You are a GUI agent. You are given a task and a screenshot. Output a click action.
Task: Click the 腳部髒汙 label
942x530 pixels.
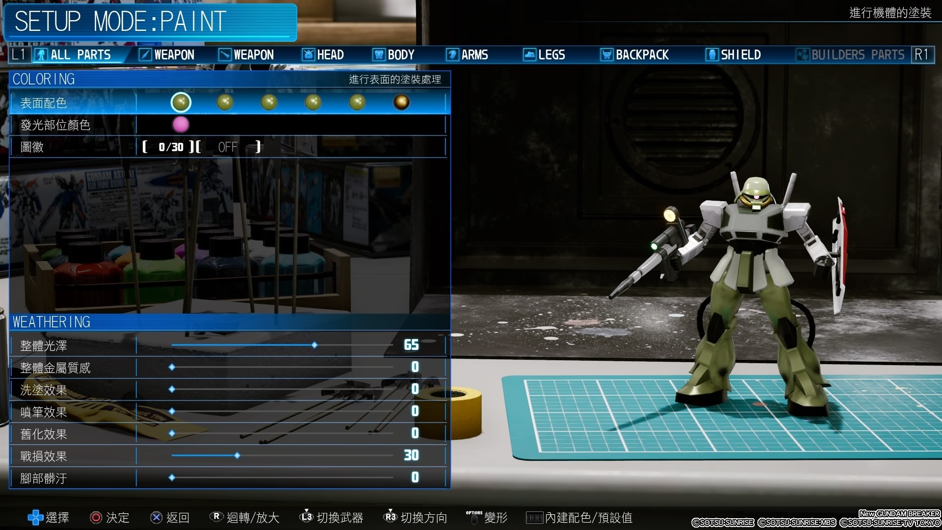tap(44, 478)
